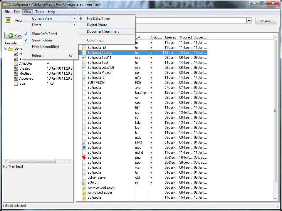
Task: Click the red png file icon
Action: click(x=84, y=158)
